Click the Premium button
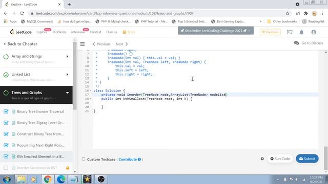 tap(270, 32)
